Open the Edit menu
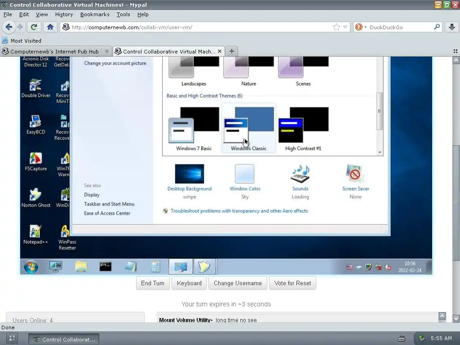This screenshot has height=345, width=460. (24, 14)
